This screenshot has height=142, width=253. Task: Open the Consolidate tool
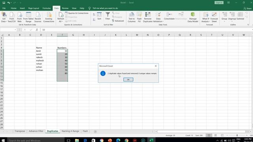click(x=169, y=16)
